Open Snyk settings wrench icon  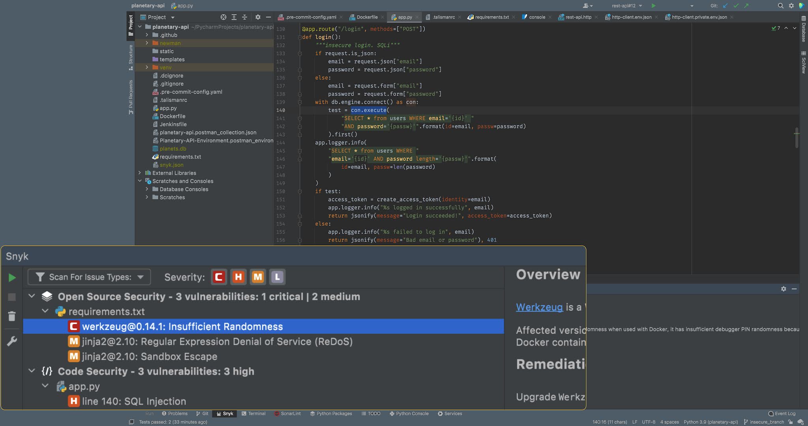click(12, 341)
